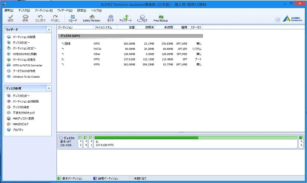Click the 論理パーティション blue legend swatch

(x=95, y=178)
